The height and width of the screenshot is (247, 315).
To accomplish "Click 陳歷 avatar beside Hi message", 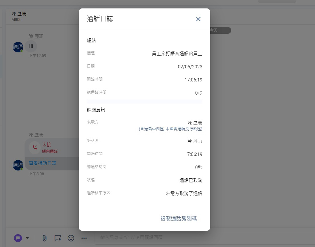I will coord(18,47).
